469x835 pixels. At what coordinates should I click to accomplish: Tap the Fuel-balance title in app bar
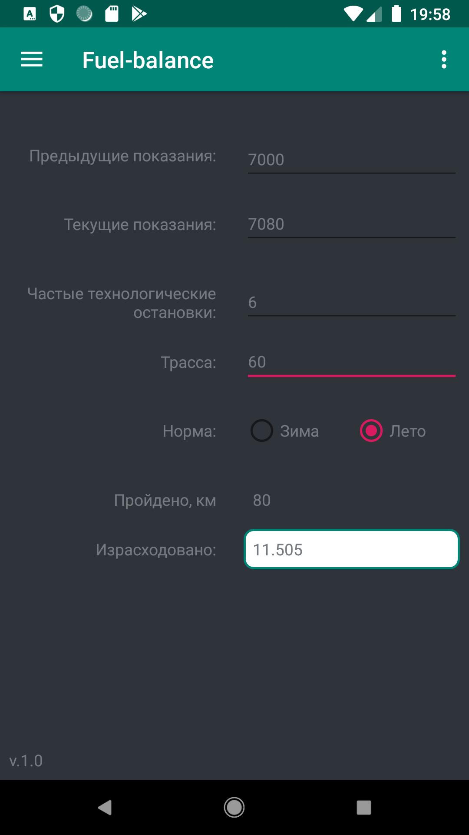click(148, 60)
